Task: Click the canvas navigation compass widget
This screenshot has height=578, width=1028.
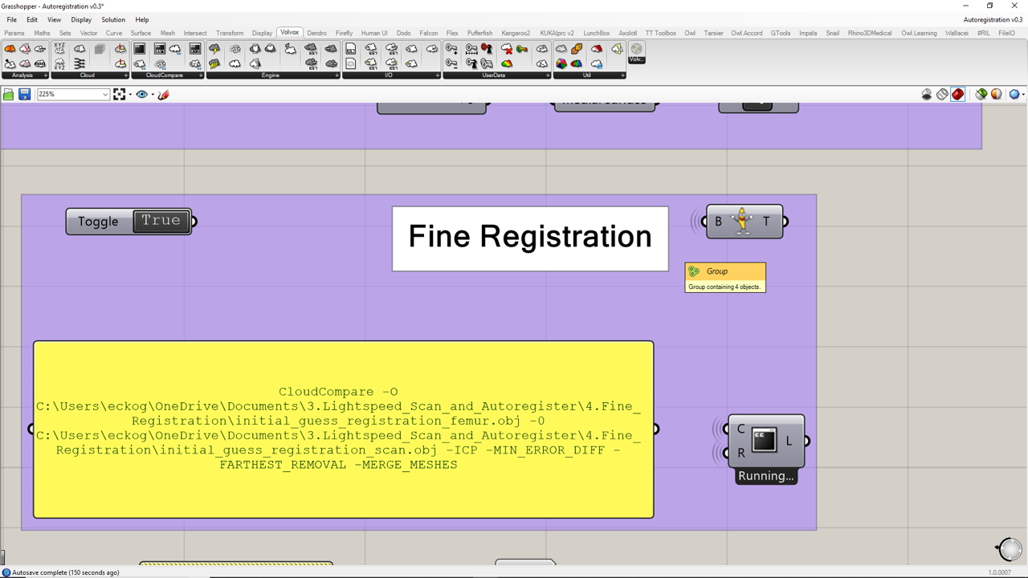Action: [x=1010, y=549]
